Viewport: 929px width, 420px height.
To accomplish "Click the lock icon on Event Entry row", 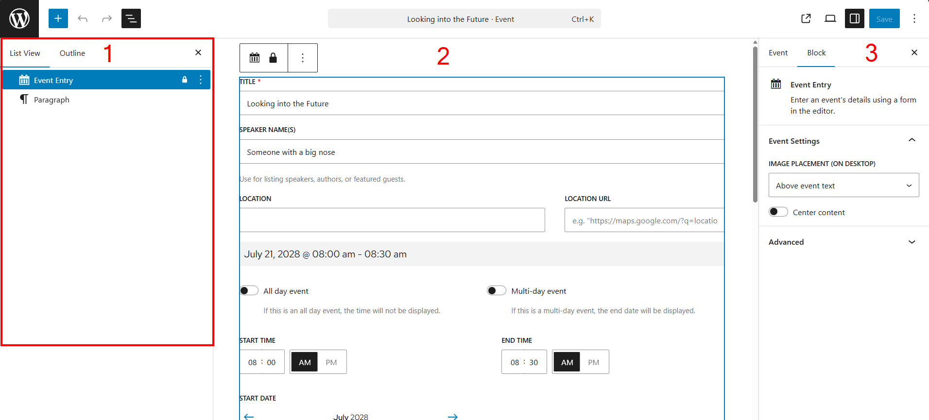I will [185, 80].
